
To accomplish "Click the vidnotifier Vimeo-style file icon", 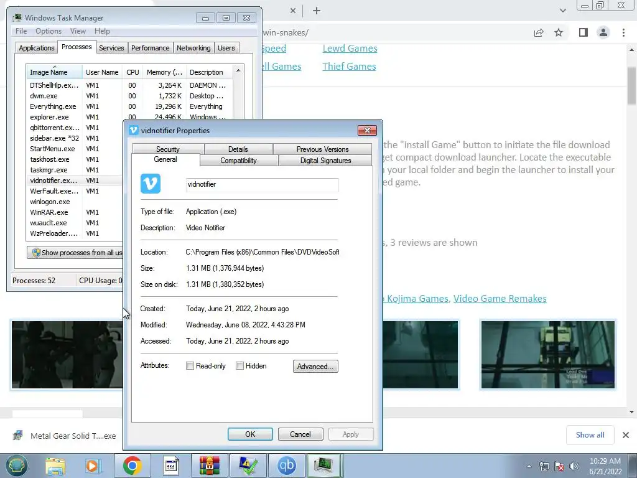I will [151, 184].
